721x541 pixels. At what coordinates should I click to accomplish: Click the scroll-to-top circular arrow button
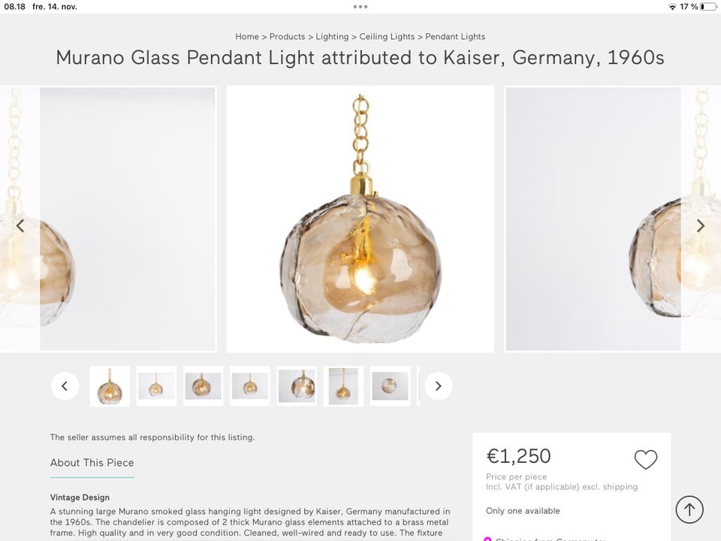point(689,509)
